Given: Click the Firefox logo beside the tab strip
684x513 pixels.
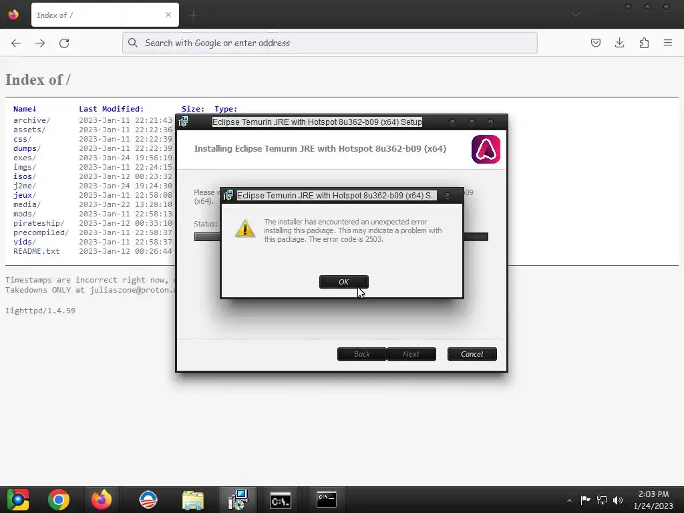Looking at the screenshot, I should (13, 15).
